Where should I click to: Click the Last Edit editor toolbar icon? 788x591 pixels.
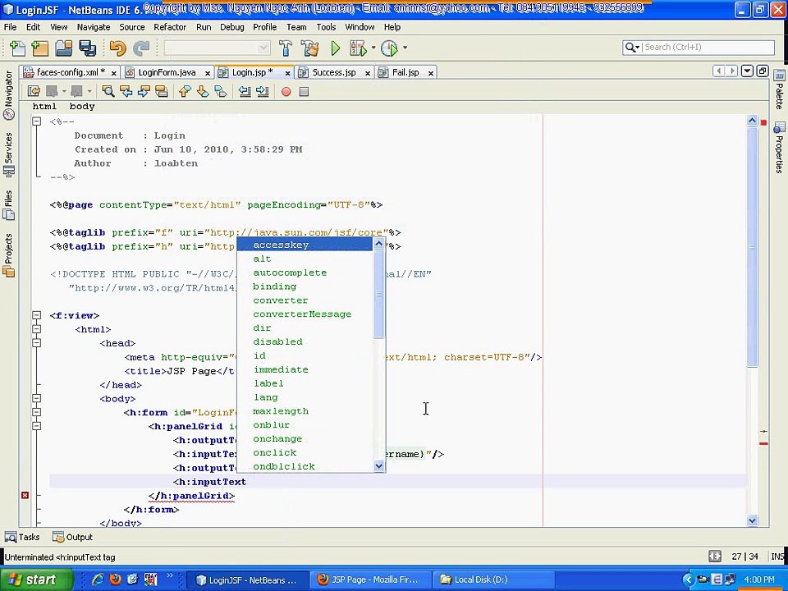pyautogui.click(x=34, y=91)
